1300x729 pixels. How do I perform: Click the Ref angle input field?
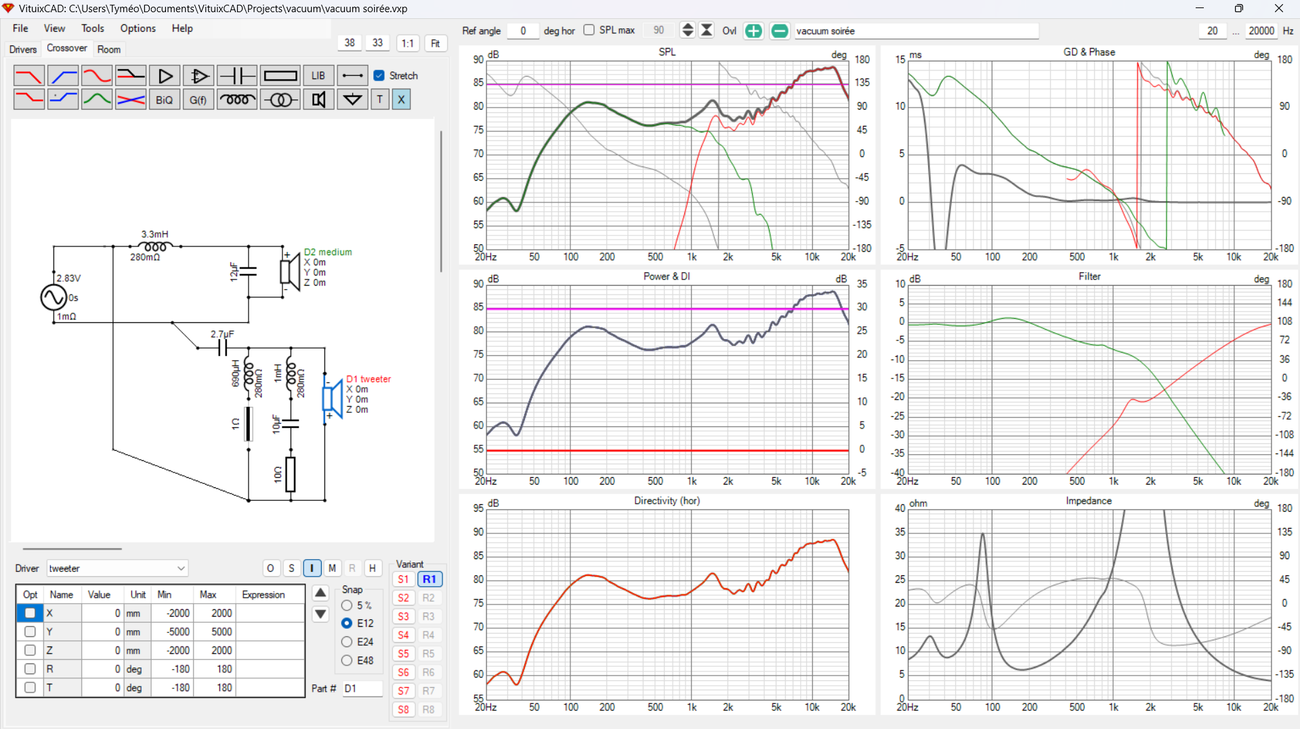pos(523,31)
